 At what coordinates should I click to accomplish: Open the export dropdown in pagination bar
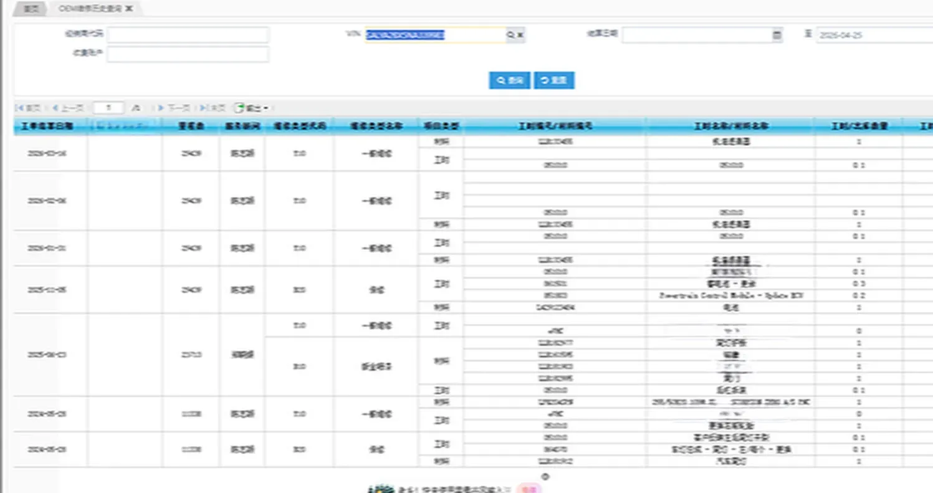tap(252, 108)
